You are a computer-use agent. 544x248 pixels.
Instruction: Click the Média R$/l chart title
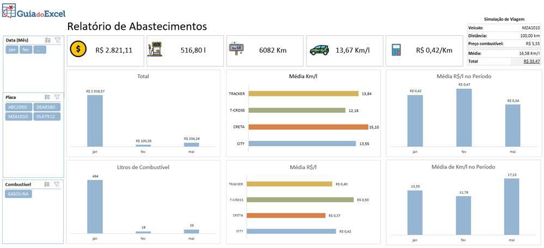click(303, 168)
